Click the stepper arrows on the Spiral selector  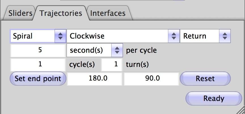click(x=60, y=36)
